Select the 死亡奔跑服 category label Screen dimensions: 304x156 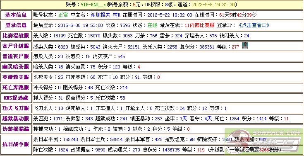(x=16, y=88)
